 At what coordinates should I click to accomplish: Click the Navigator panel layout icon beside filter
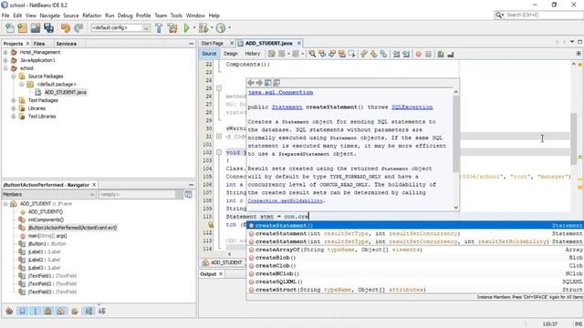click(x=189, y=194)
